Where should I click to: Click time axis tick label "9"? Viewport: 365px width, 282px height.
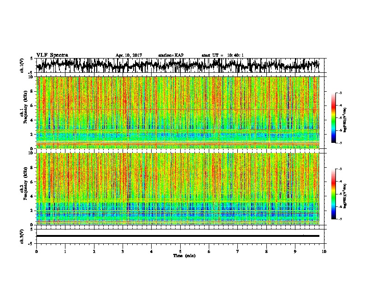coord(295,252)
